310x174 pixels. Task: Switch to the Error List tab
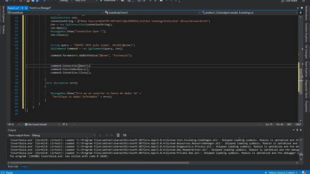(13, 166)
